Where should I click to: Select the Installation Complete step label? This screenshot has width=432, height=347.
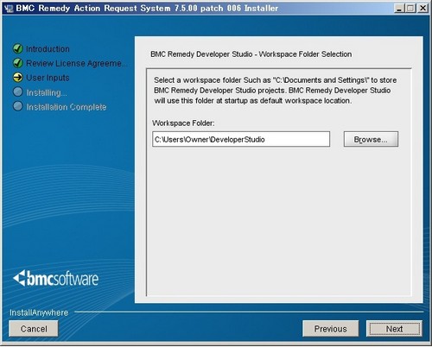click(67, 107)
